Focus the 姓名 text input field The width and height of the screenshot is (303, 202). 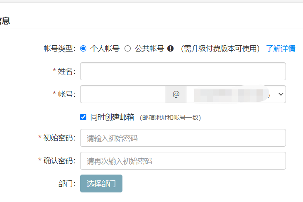[183, 71]
